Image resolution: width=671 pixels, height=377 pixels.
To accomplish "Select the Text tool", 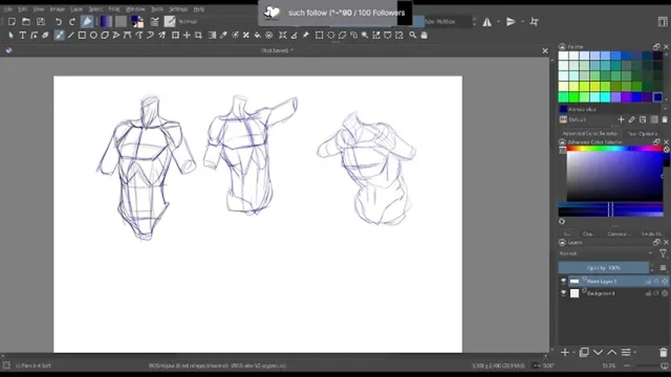I will tap(23, 35).
